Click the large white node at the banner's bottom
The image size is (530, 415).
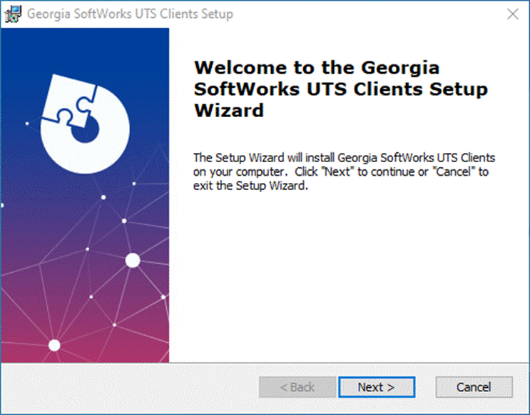point(54,345)
